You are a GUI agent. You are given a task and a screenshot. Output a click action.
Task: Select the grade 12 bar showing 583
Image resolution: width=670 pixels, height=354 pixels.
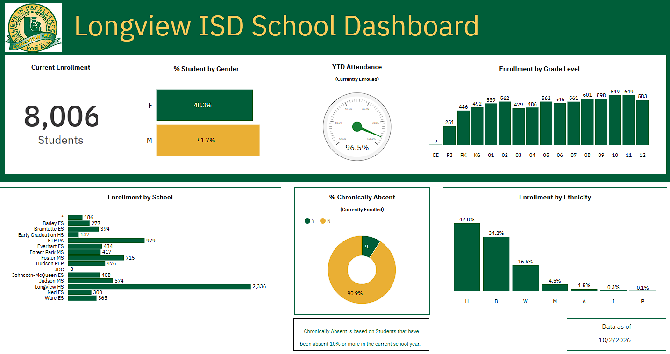pyautogui.click(x=642, y=123)
